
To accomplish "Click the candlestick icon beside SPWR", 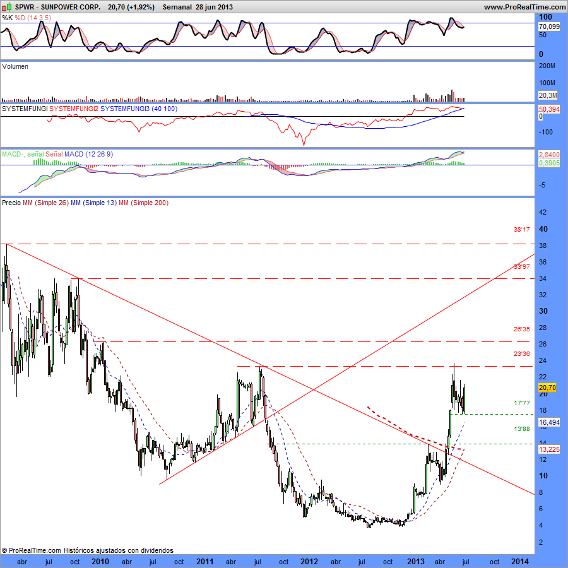I will pos(7,6).
